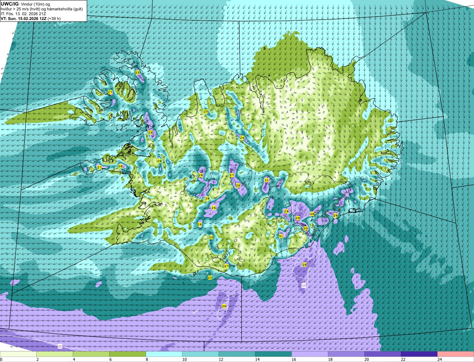Click the 'IT: Fös. 13. 02. 2026 21Z' line
The image size is (474, 362).
coord(24,14)
